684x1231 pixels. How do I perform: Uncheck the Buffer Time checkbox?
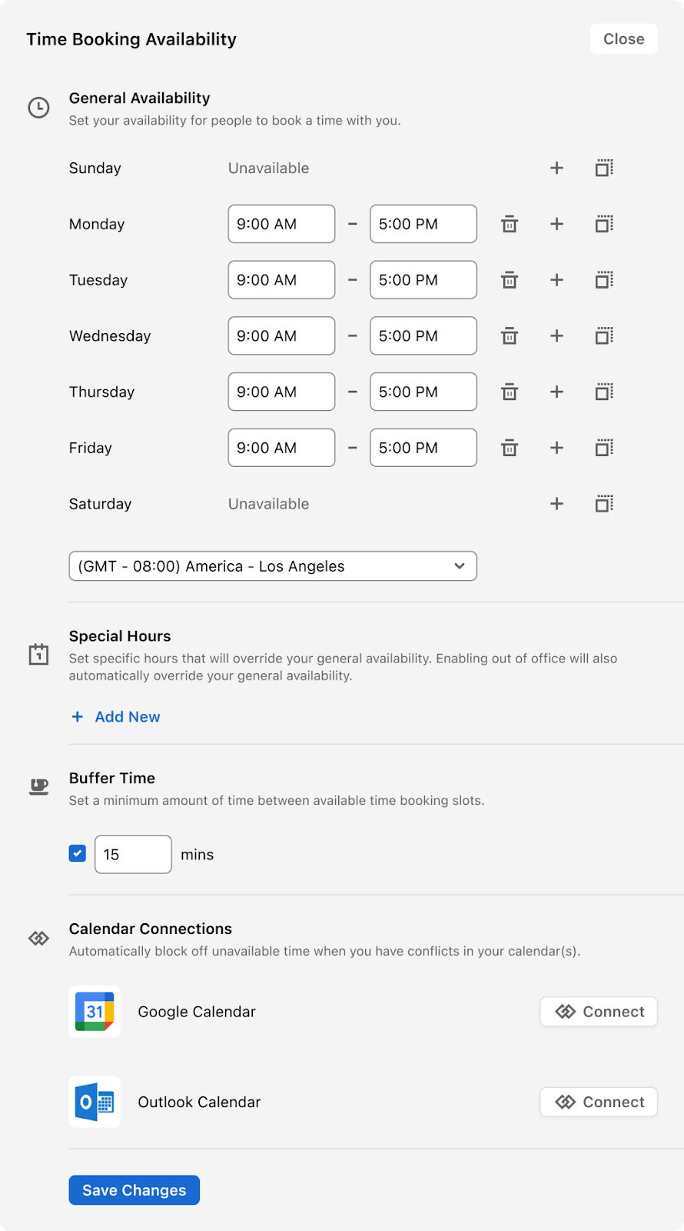(x=78, y=853)
